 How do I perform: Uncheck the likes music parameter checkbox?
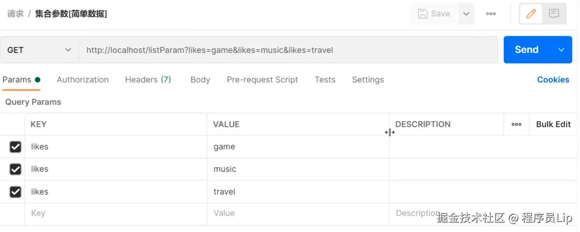pos(16,169)
